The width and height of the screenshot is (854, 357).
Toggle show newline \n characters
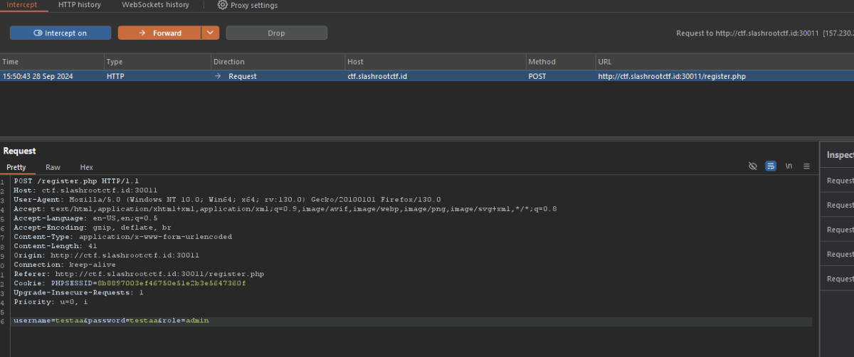[x=789, y=166]
